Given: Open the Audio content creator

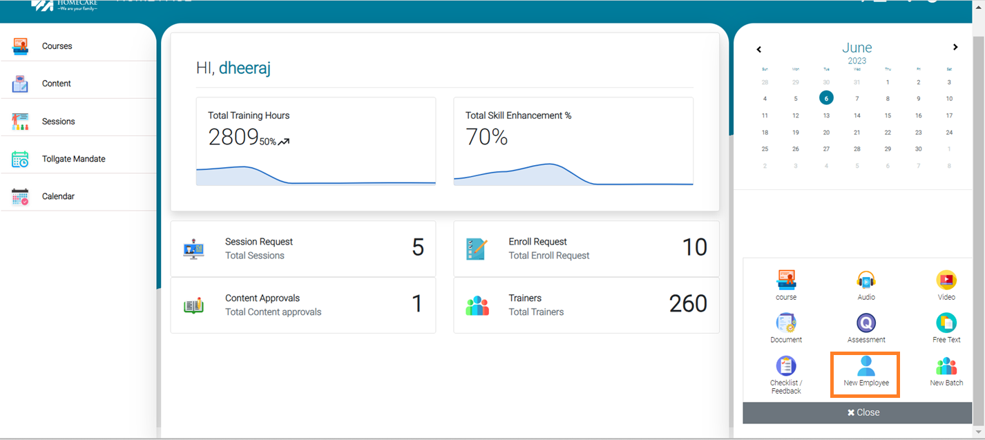Looking at the screenshot, I should click(866, 283).
